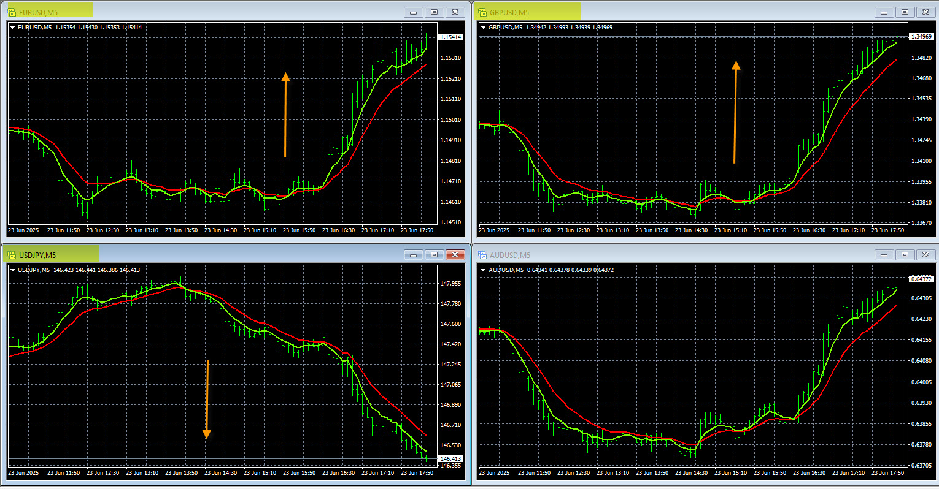
Task: Expand the GBPUSD,M5 chart header triangle
Action: pos(484,28)
